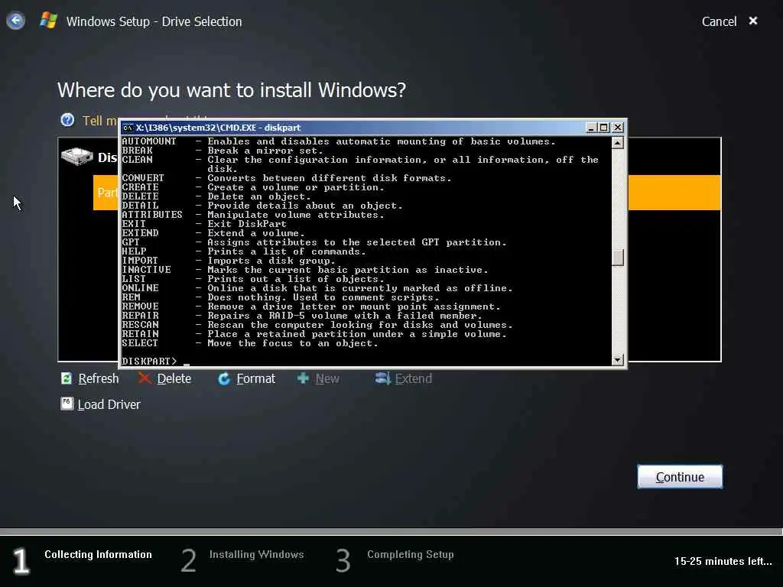Click the CMD window title bar icon

pyautogui.click(x=128, y=128)
